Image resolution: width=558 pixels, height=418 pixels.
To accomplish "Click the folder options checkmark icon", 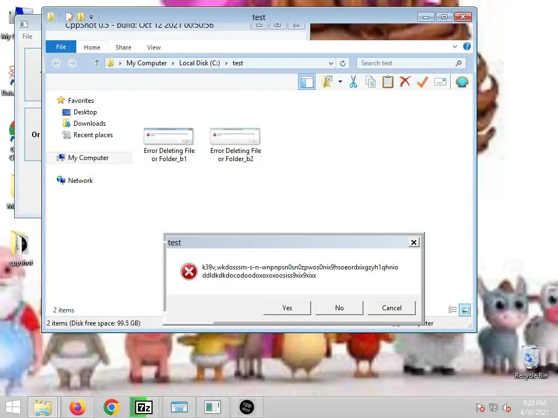I will (327, 82).
